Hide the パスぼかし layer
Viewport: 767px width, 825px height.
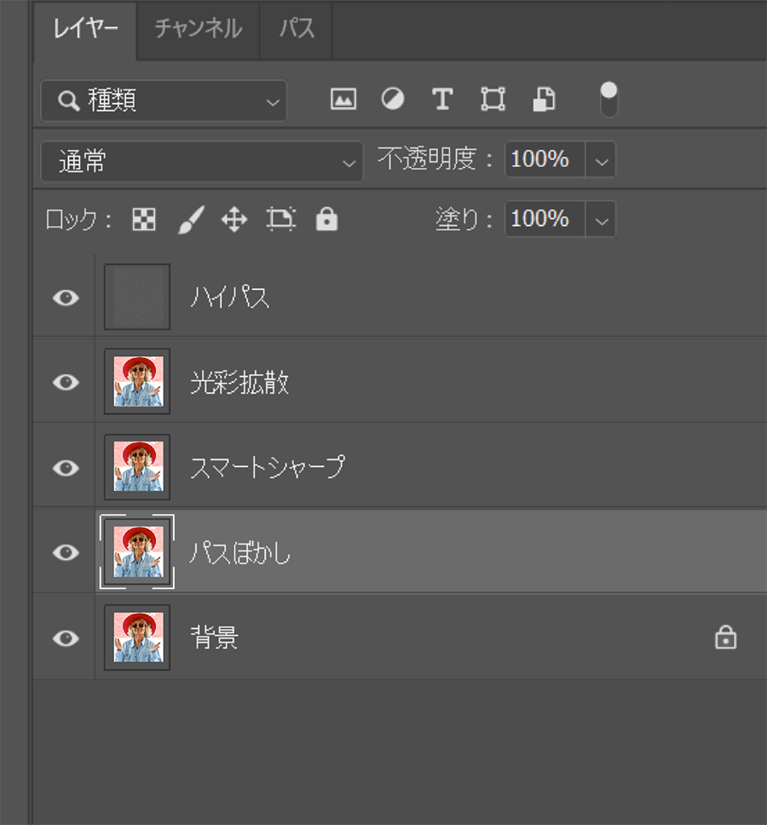pyautogui.click(x=66, y=552)
